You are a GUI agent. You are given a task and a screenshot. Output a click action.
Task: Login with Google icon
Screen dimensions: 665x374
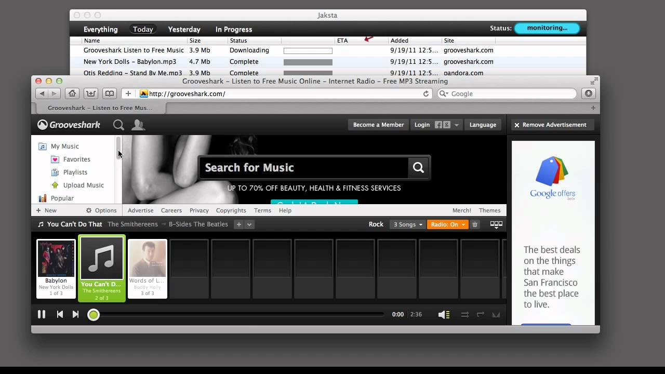click(446, 125)
